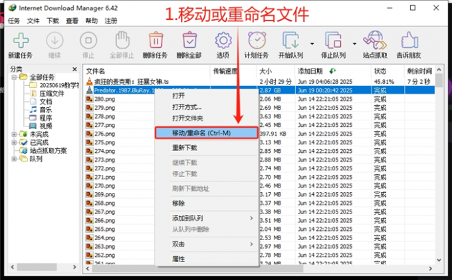Screen dimensions: 452x280
Task: Expand the 添加到队列 submenu
Action: pos(251,218)
